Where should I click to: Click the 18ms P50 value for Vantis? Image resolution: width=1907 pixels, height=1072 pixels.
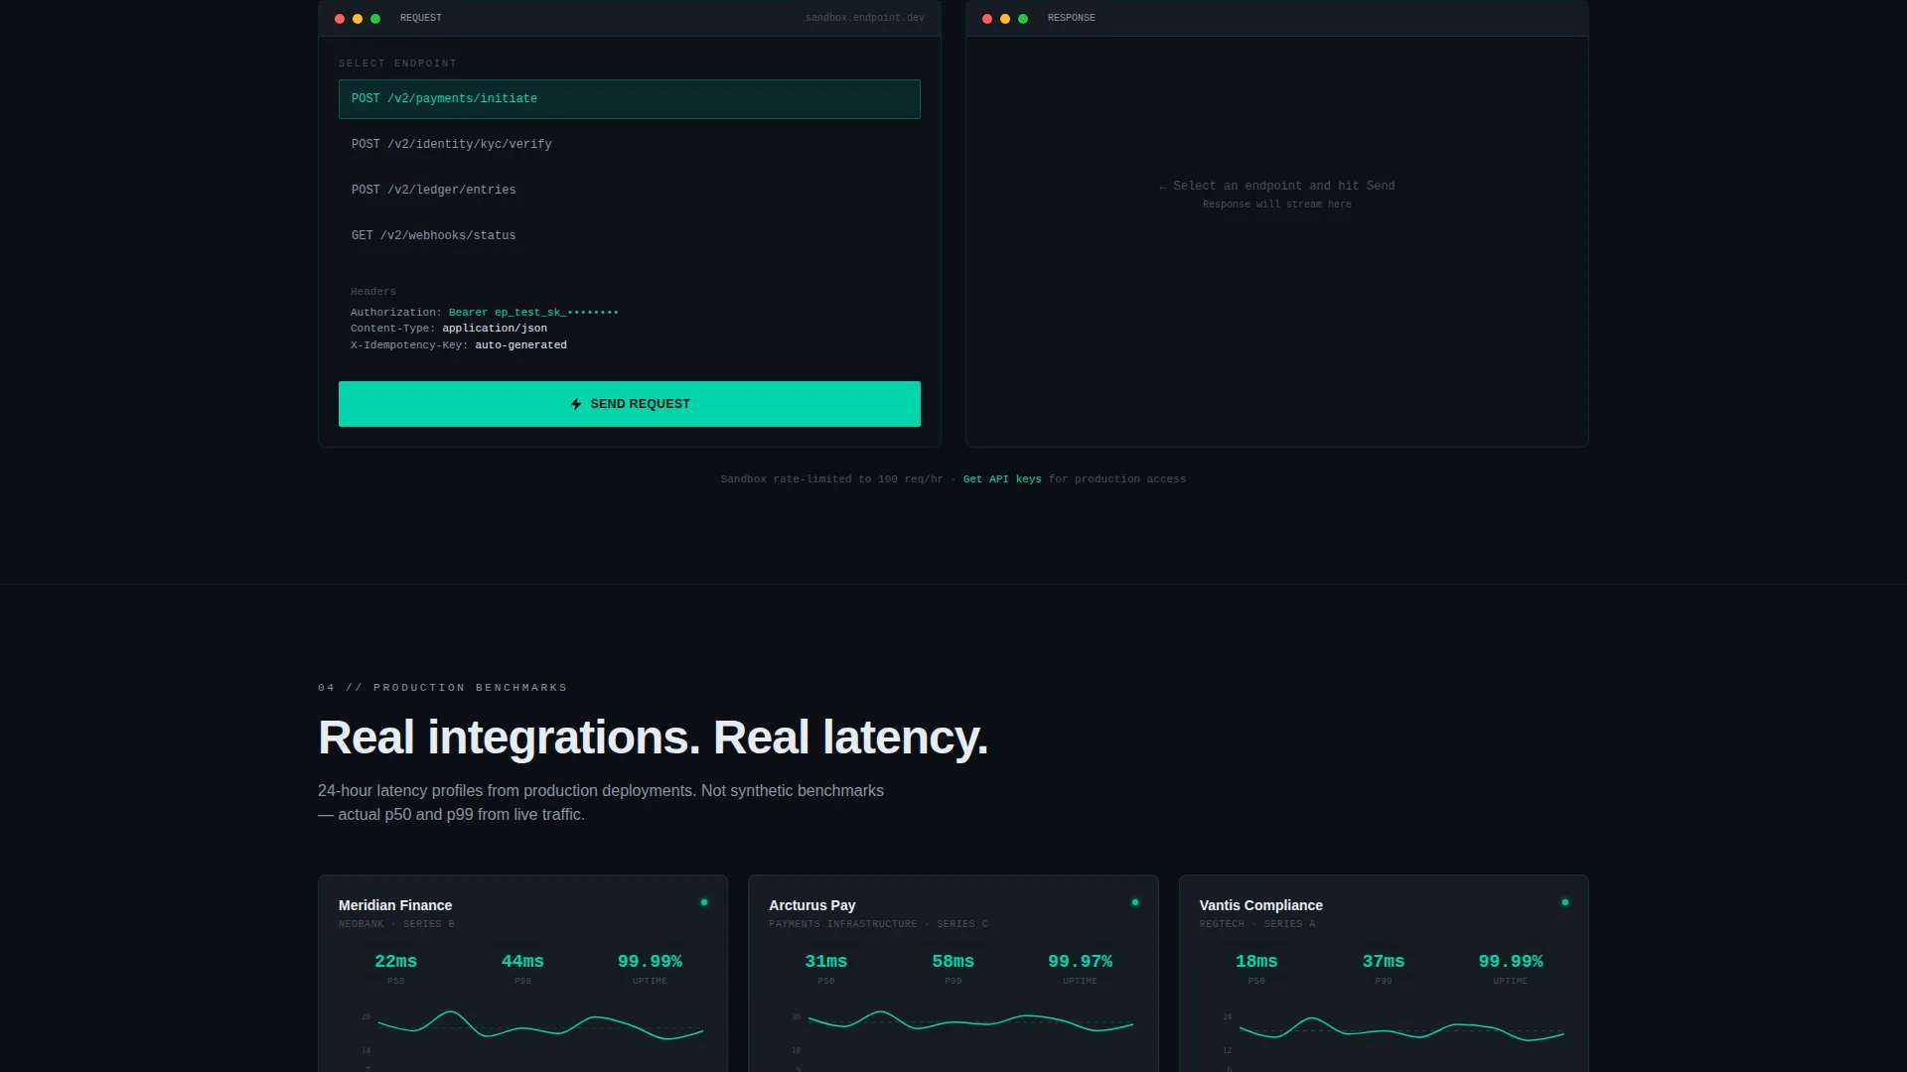pos(1256,962)
